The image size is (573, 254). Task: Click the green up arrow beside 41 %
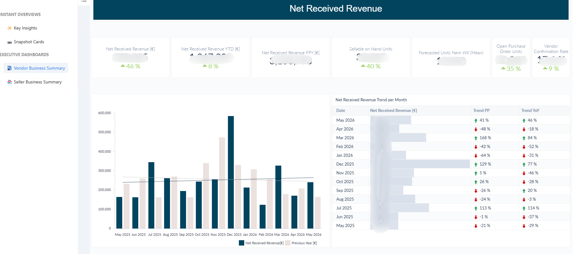coord(476,120)
